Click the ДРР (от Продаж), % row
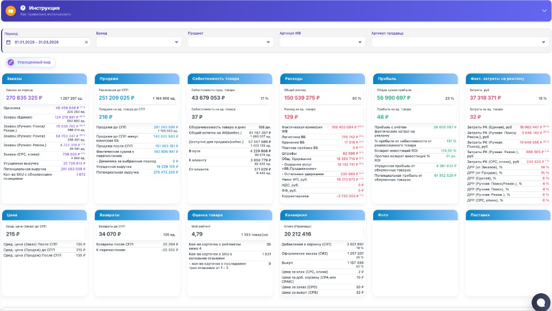Screen dimensions: 552x311 (x=508, y=172)
